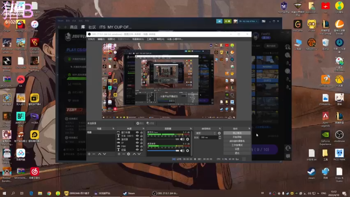Add a new source with the plus button in 来源 panel
350x197 pixels.
pos(119,154)
